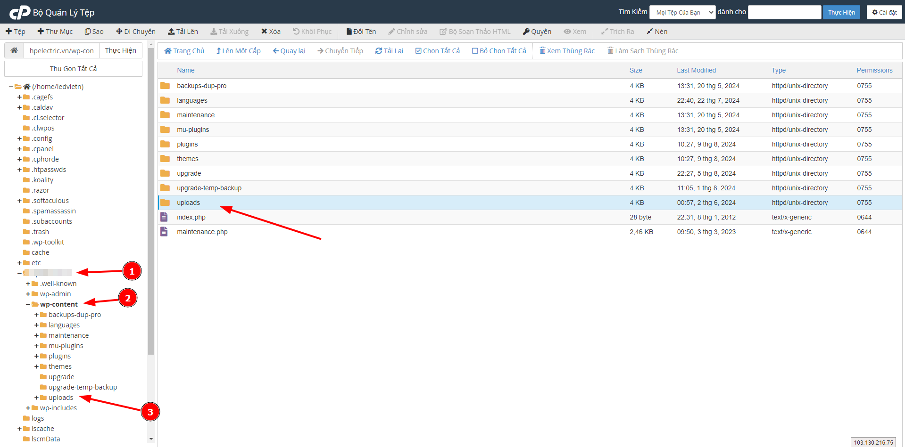Collapse the /home/ledvietn root node
Screen dimensions: 905x447
tap(11, 87)
